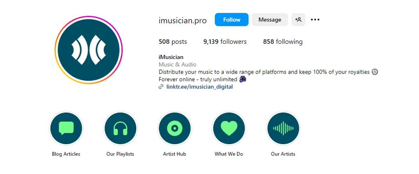Click the add-person suggestion icon button
419x174 pixels.
[x=298, y=20]
